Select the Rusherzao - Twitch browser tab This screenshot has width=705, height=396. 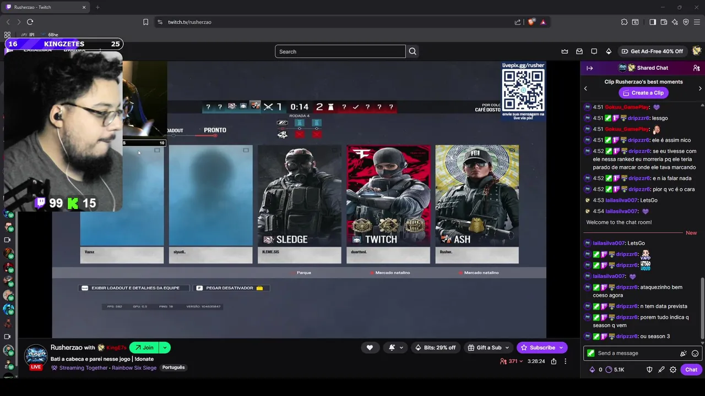point(46,7)
